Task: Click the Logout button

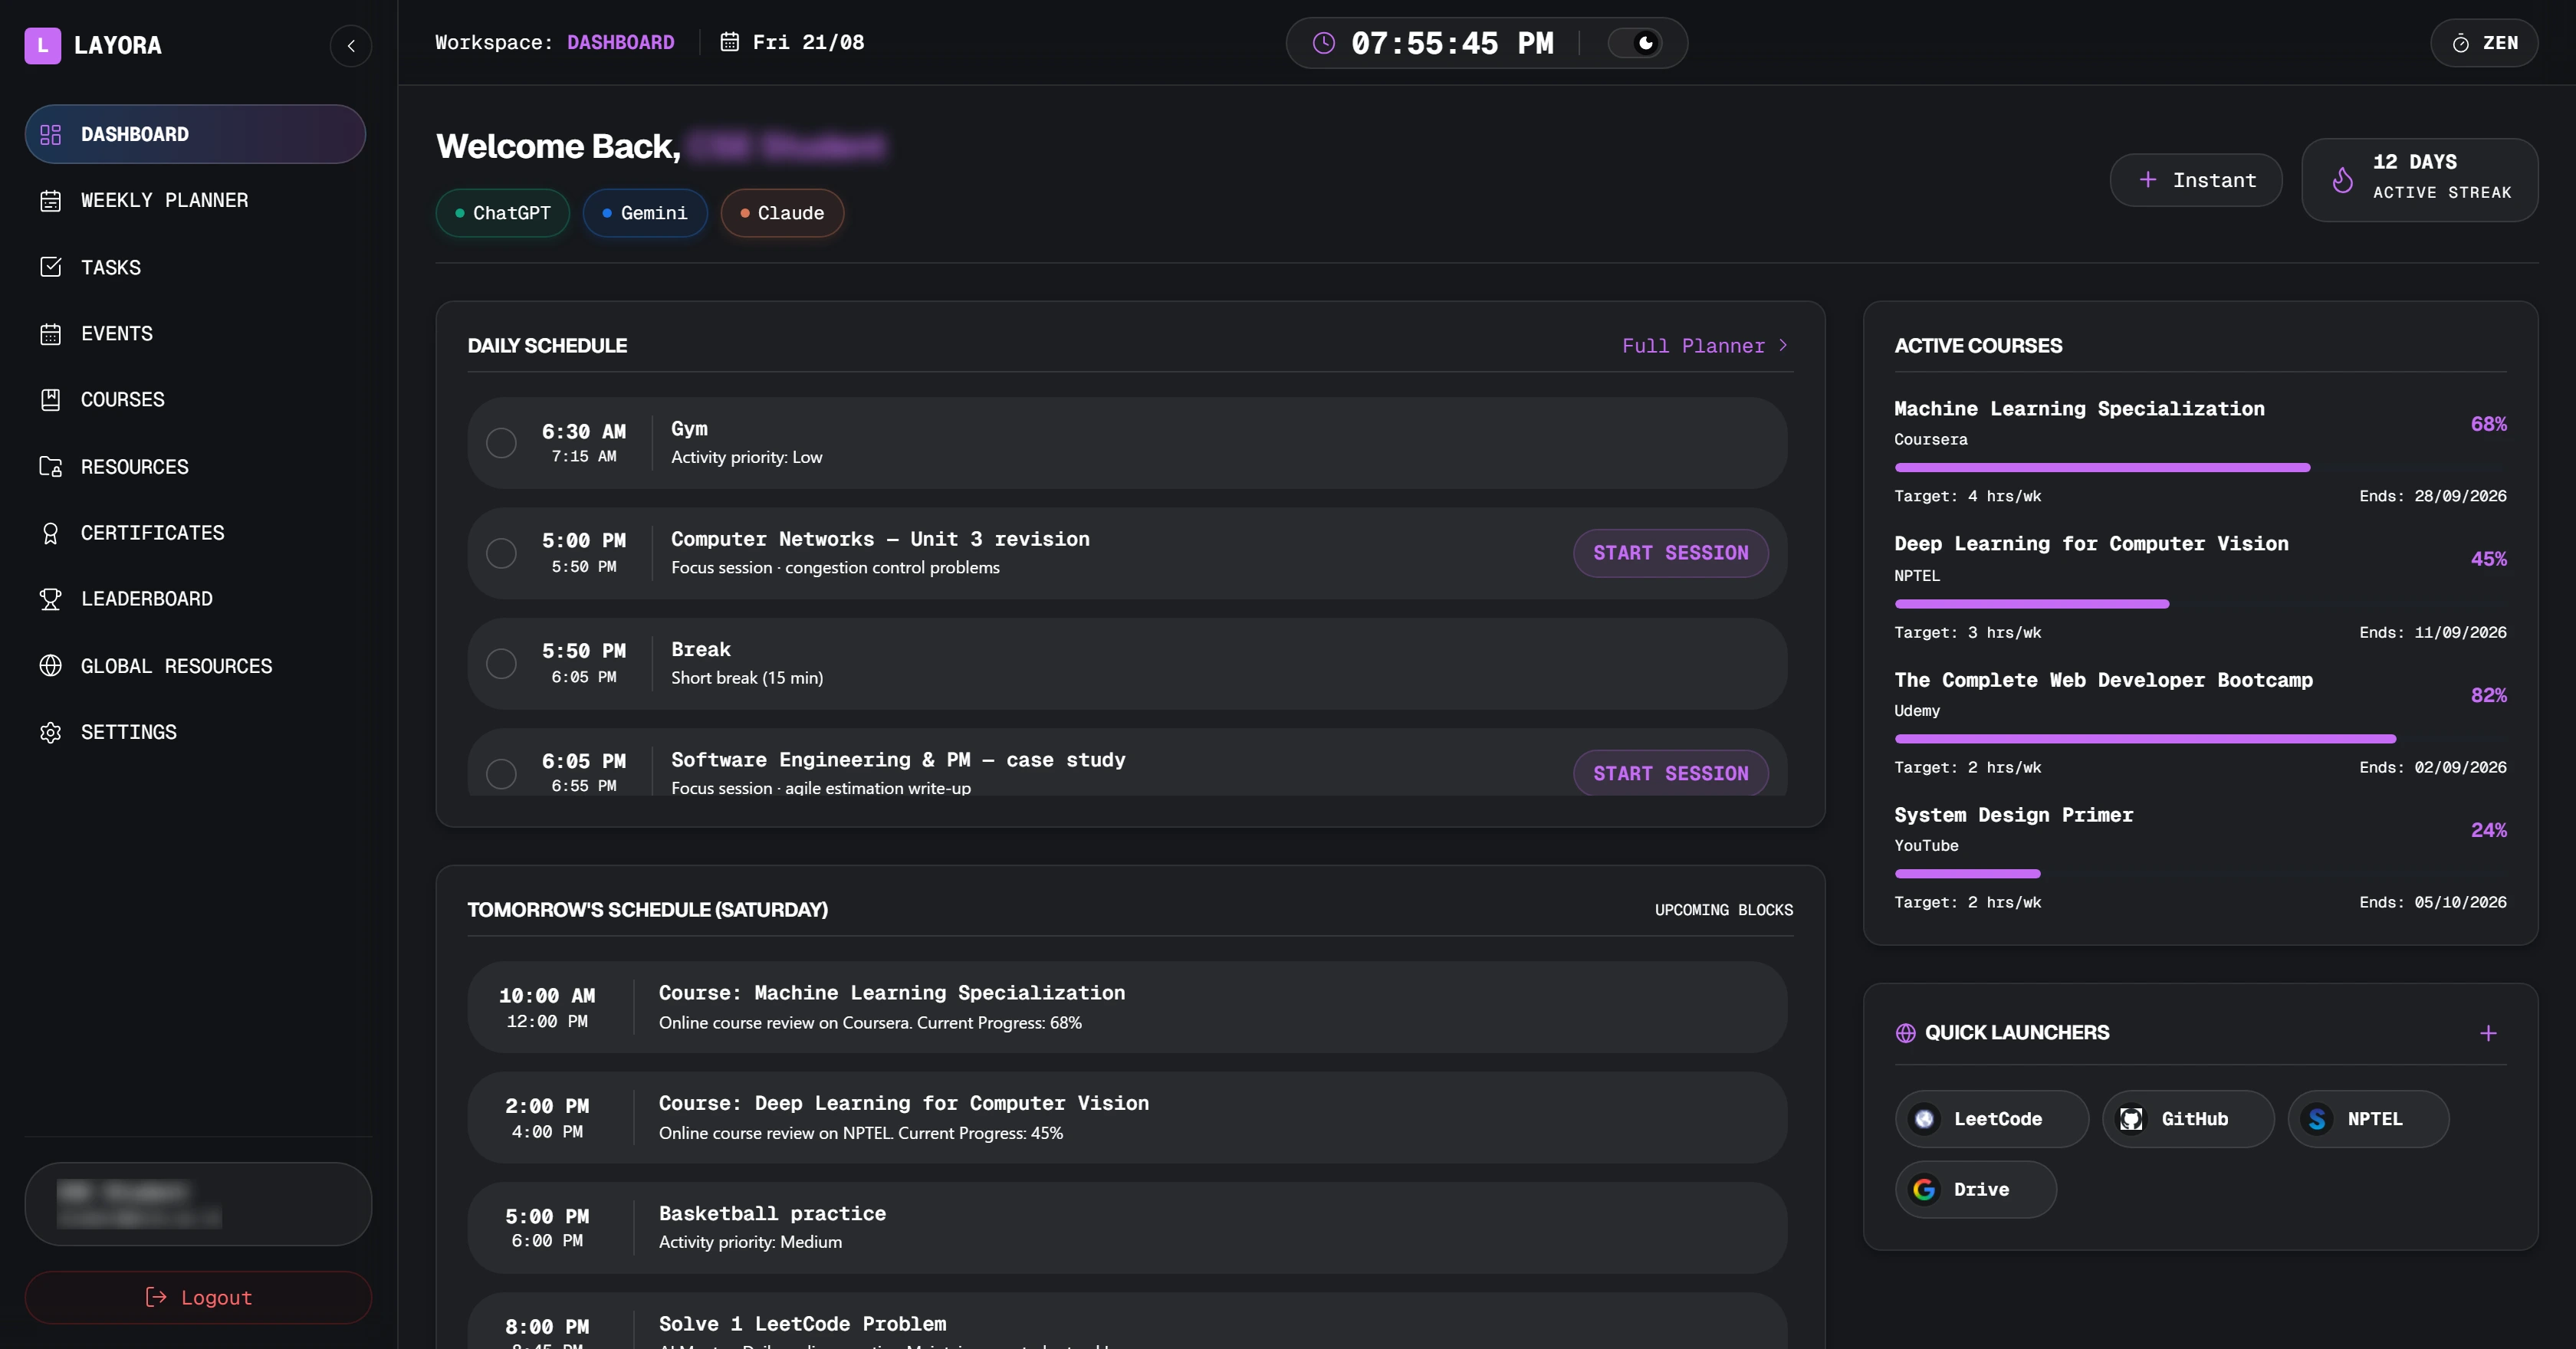Action: (x=198, y=1297)
